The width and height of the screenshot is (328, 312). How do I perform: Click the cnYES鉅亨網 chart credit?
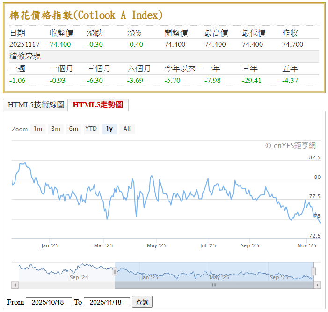(x=290, y=146)
